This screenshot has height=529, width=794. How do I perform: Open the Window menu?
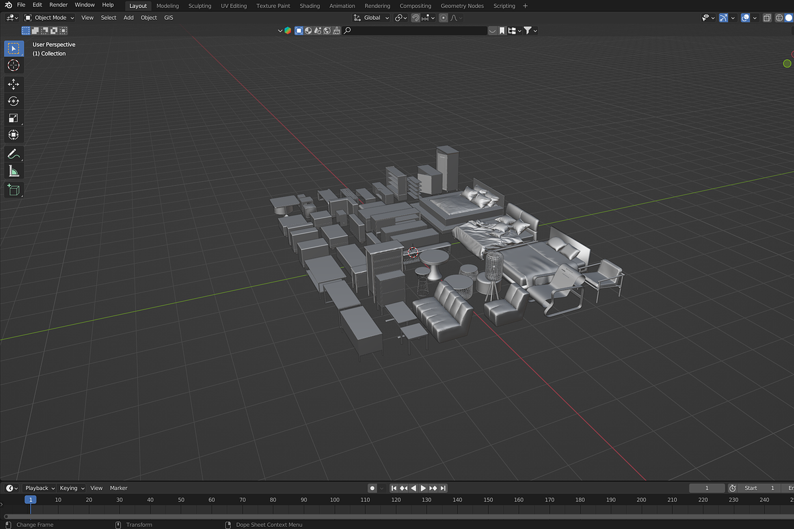pos(85,5)
